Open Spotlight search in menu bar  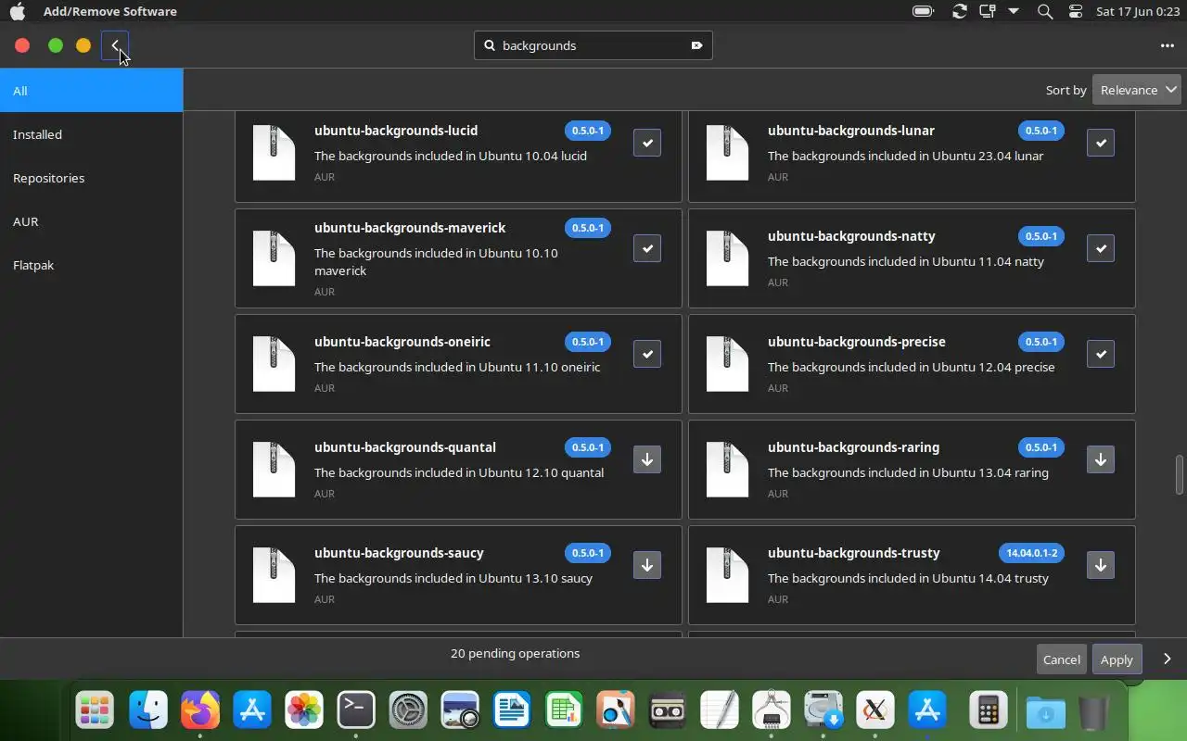(1045, 11)
